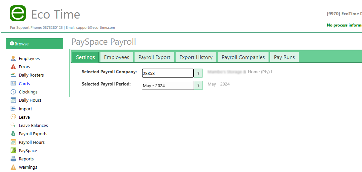Click the Payroll Exports money bag icon
This screenshot has width=362, height=172.
tap(13, 134)
